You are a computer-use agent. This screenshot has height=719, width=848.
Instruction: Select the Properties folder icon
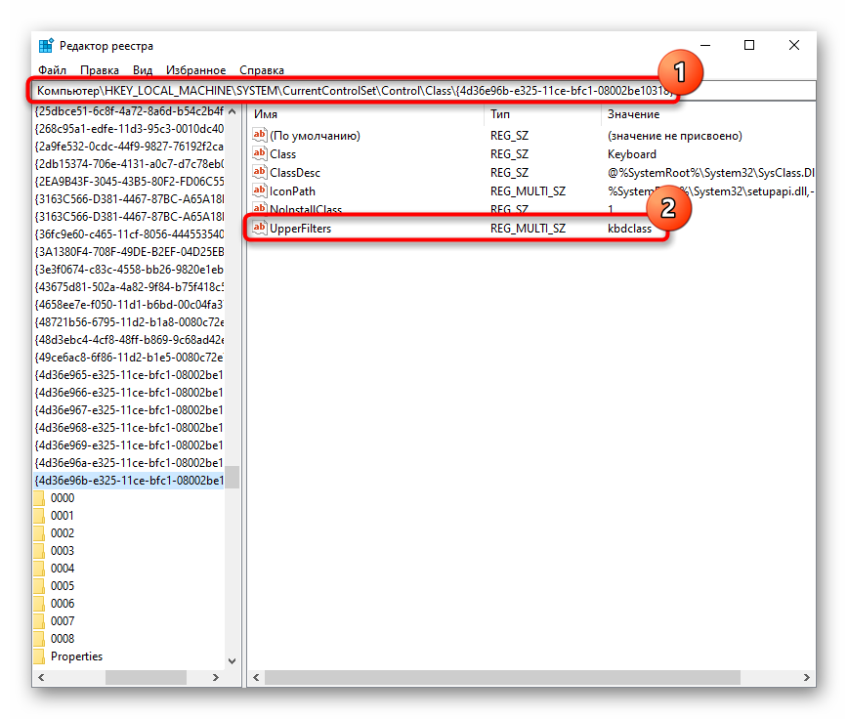coord(39,656)
